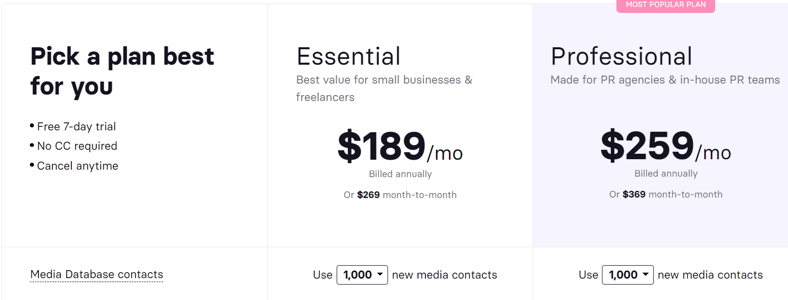This screenshot has height=300, width=788.
Task: Click new media contacts label in Essential column
Action: coord(444,275)
